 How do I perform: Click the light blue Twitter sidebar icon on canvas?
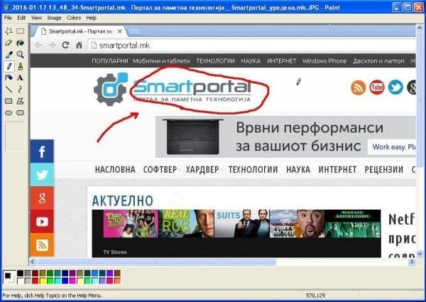(42, 175)
